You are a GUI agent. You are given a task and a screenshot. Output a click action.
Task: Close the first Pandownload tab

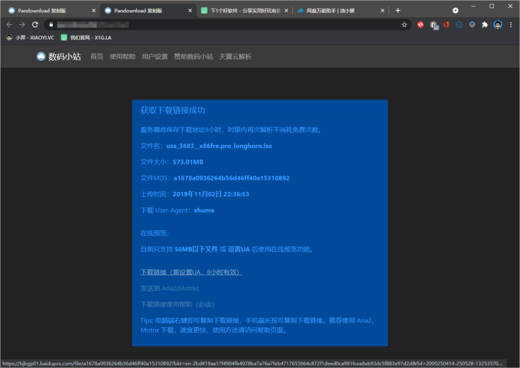[x=94, y=10]
